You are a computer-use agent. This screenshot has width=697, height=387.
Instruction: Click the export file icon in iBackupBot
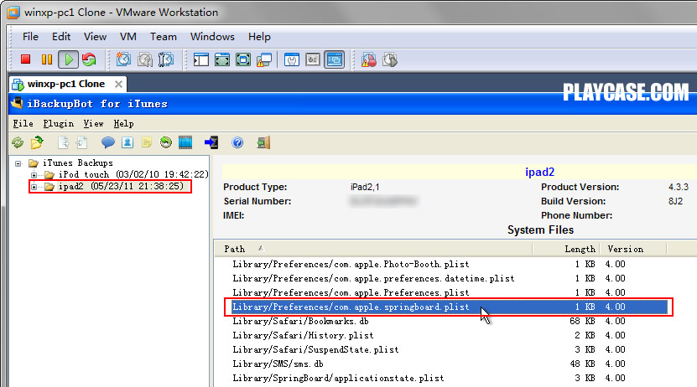click(64, 142)
